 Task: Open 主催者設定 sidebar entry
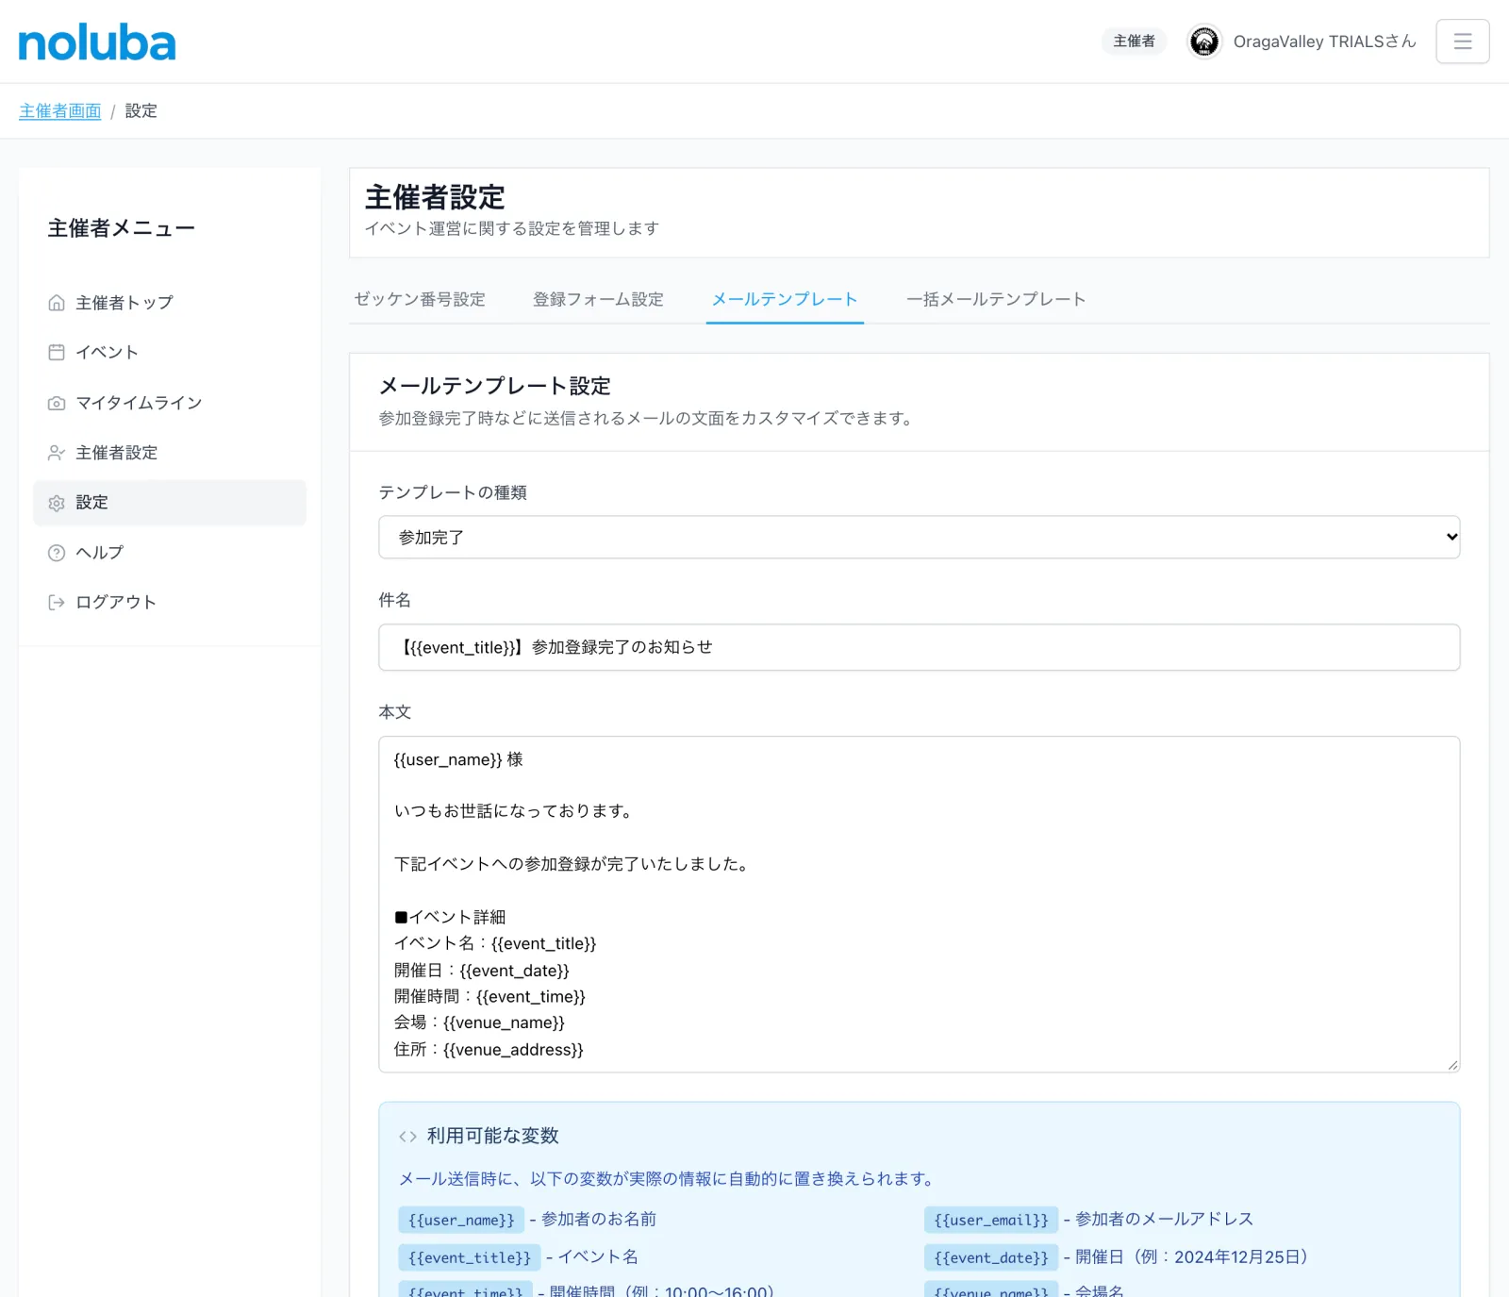pyautogui.click(x=170, y=453)
